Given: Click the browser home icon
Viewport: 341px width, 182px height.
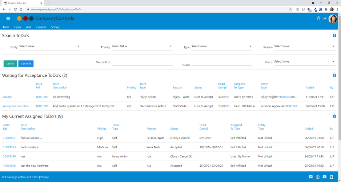Looking at the screenshot, I should click(21, 9).
